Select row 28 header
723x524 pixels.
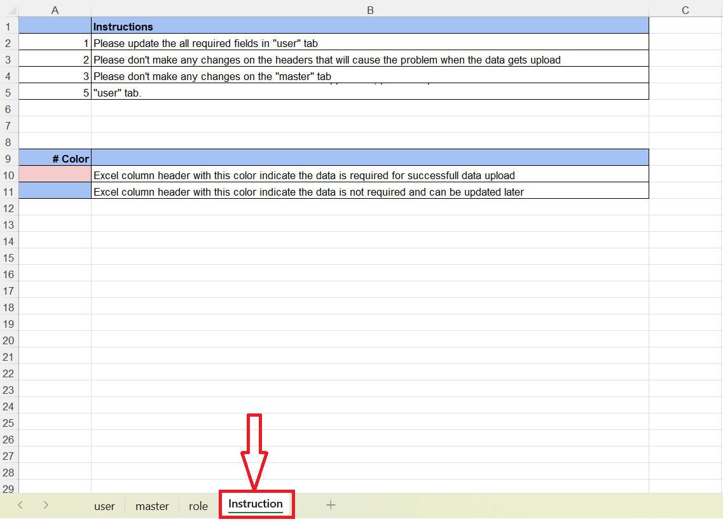pos(8,473)
